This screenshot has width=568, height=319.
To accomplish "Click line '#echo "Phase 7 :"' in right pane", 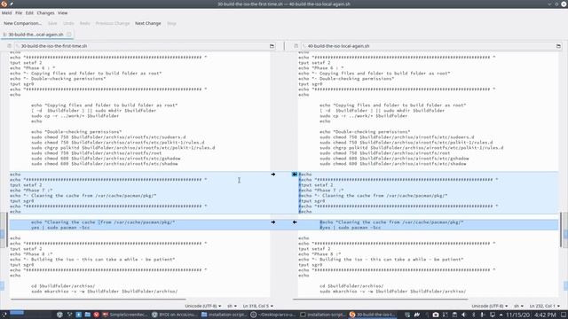I will [x=321, y=191].
